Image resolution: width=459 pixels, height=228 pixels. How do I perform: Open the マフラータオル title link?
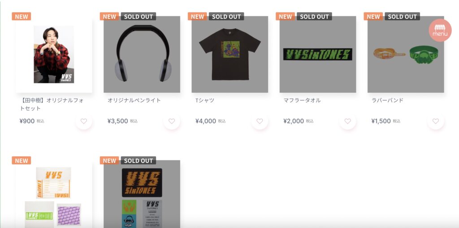302,100
